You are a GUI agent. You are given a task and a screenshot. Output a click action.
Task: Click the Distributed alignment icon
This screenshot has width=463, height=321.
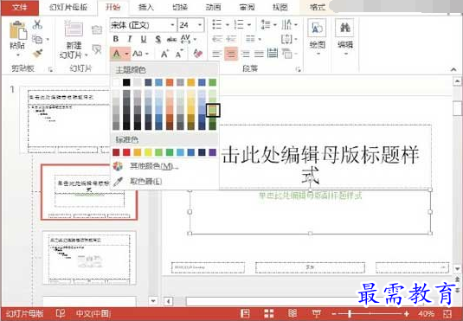[273, 54]
